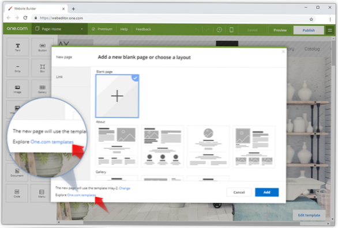Viewport: 338px width, 228px height.
Task: Open a new browser tab
Action: pos(73,9)
